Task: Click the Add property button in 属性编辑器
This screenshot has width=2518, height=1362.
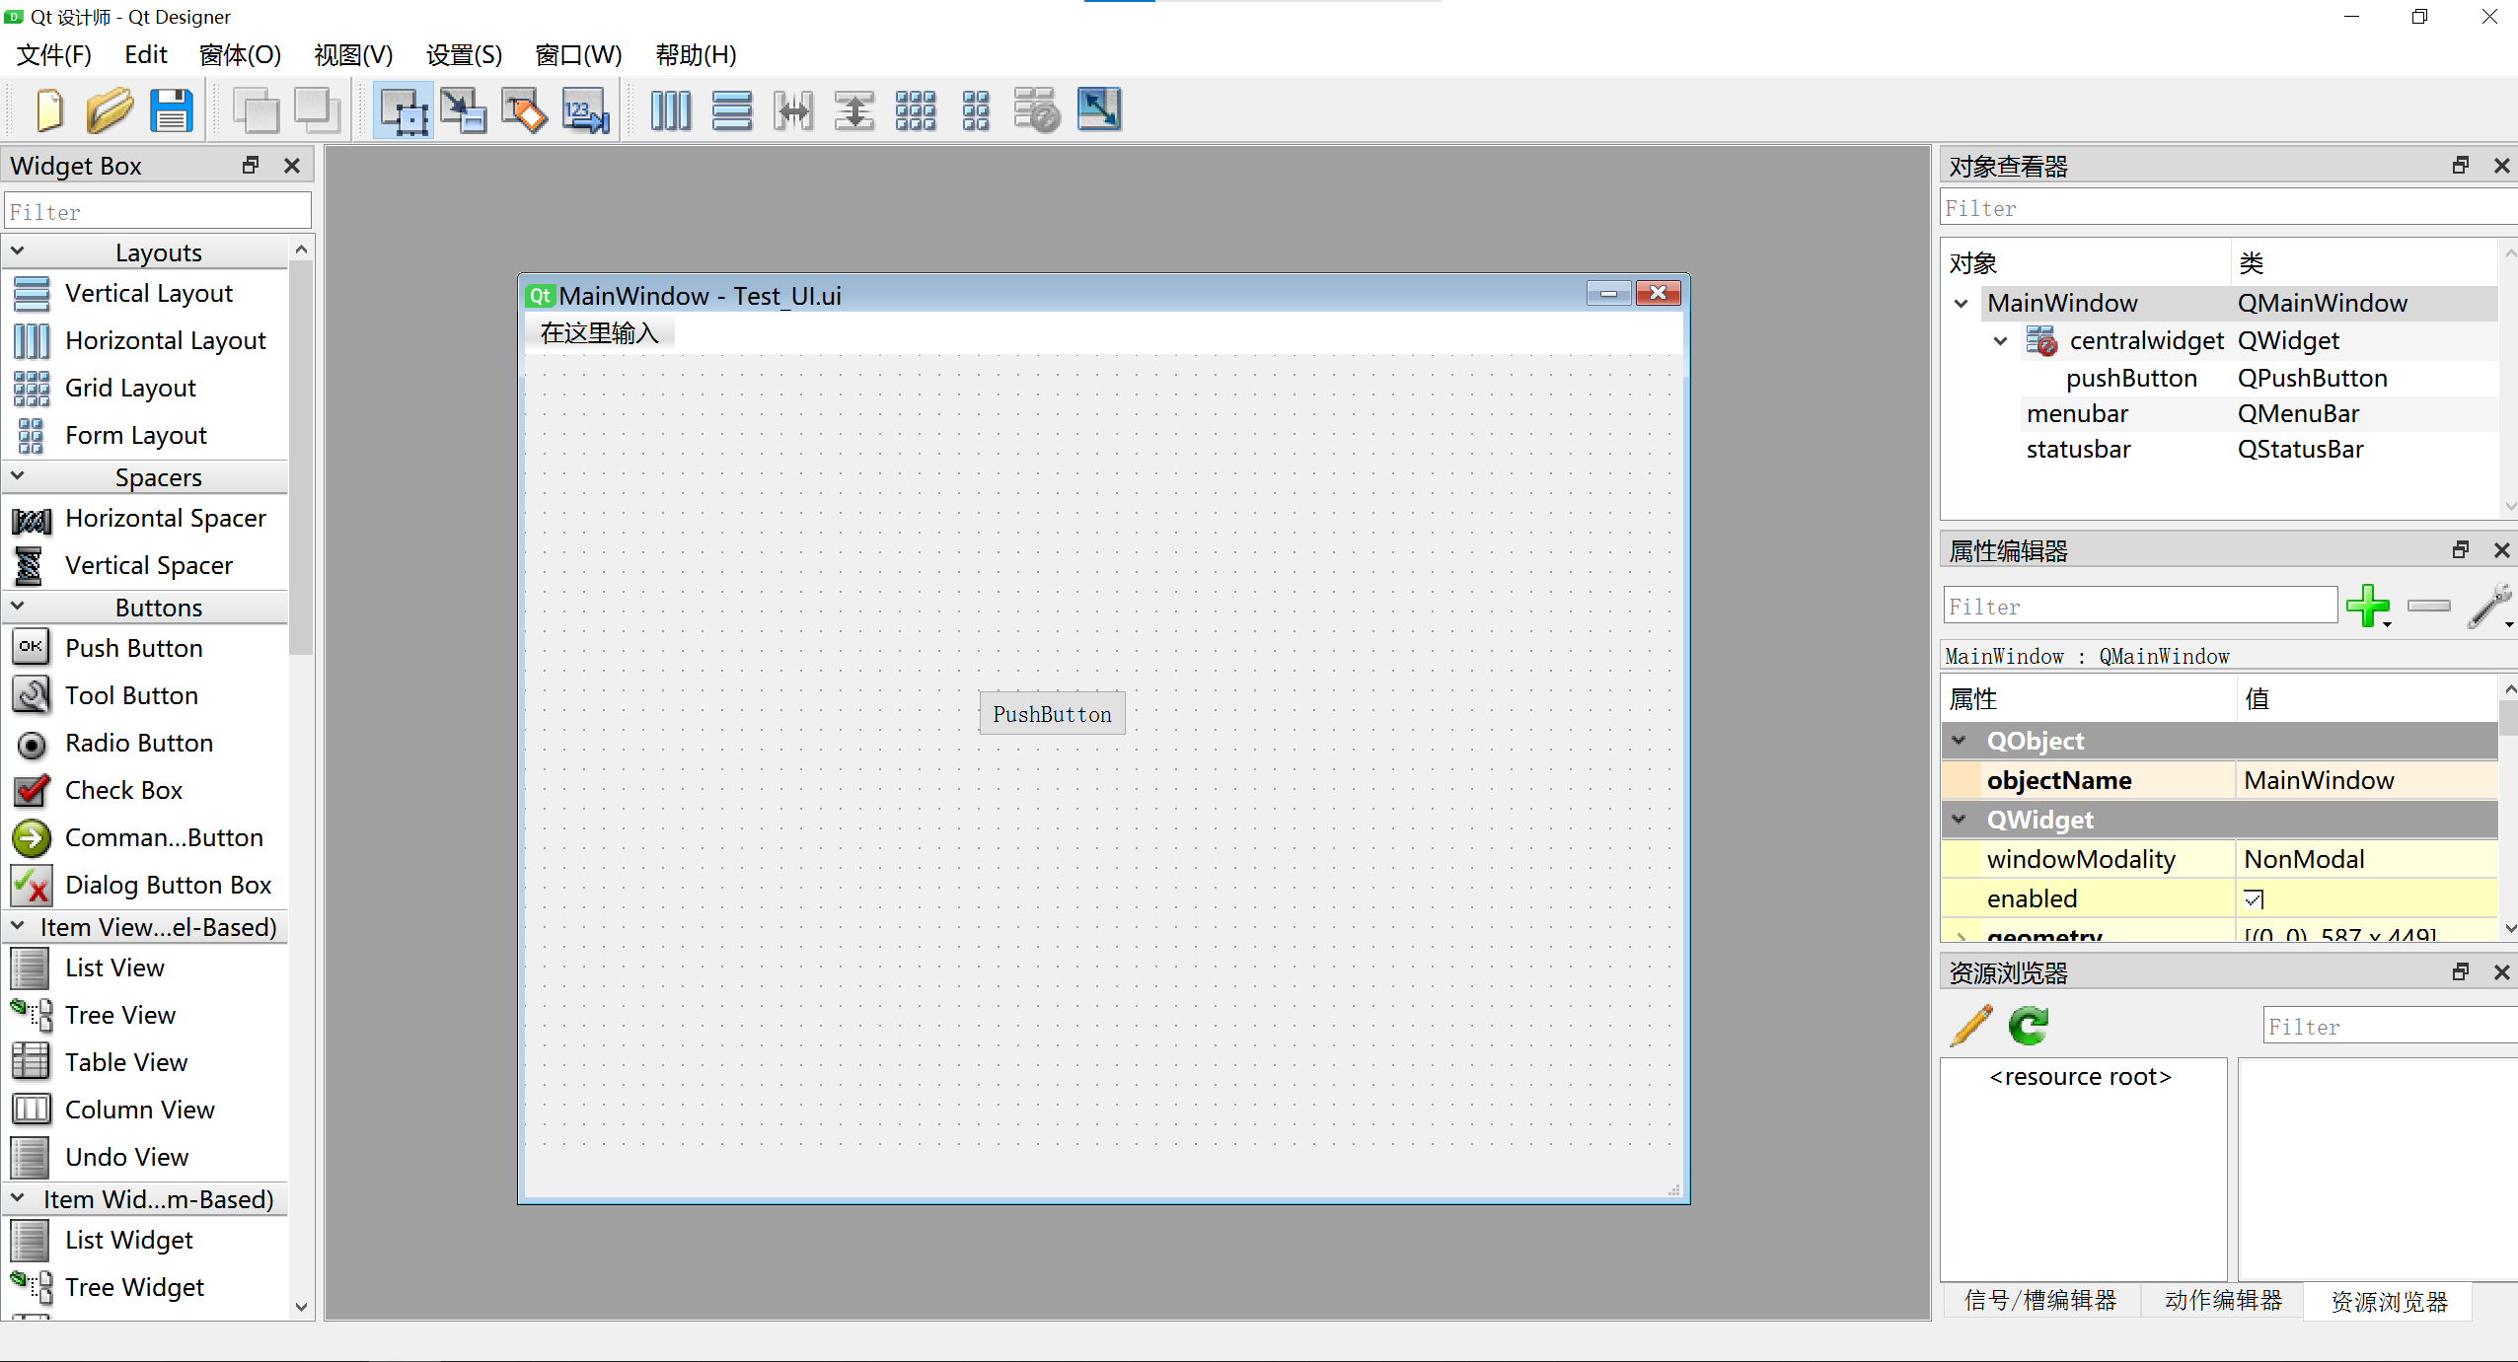Action: (x=2370, y=604)
